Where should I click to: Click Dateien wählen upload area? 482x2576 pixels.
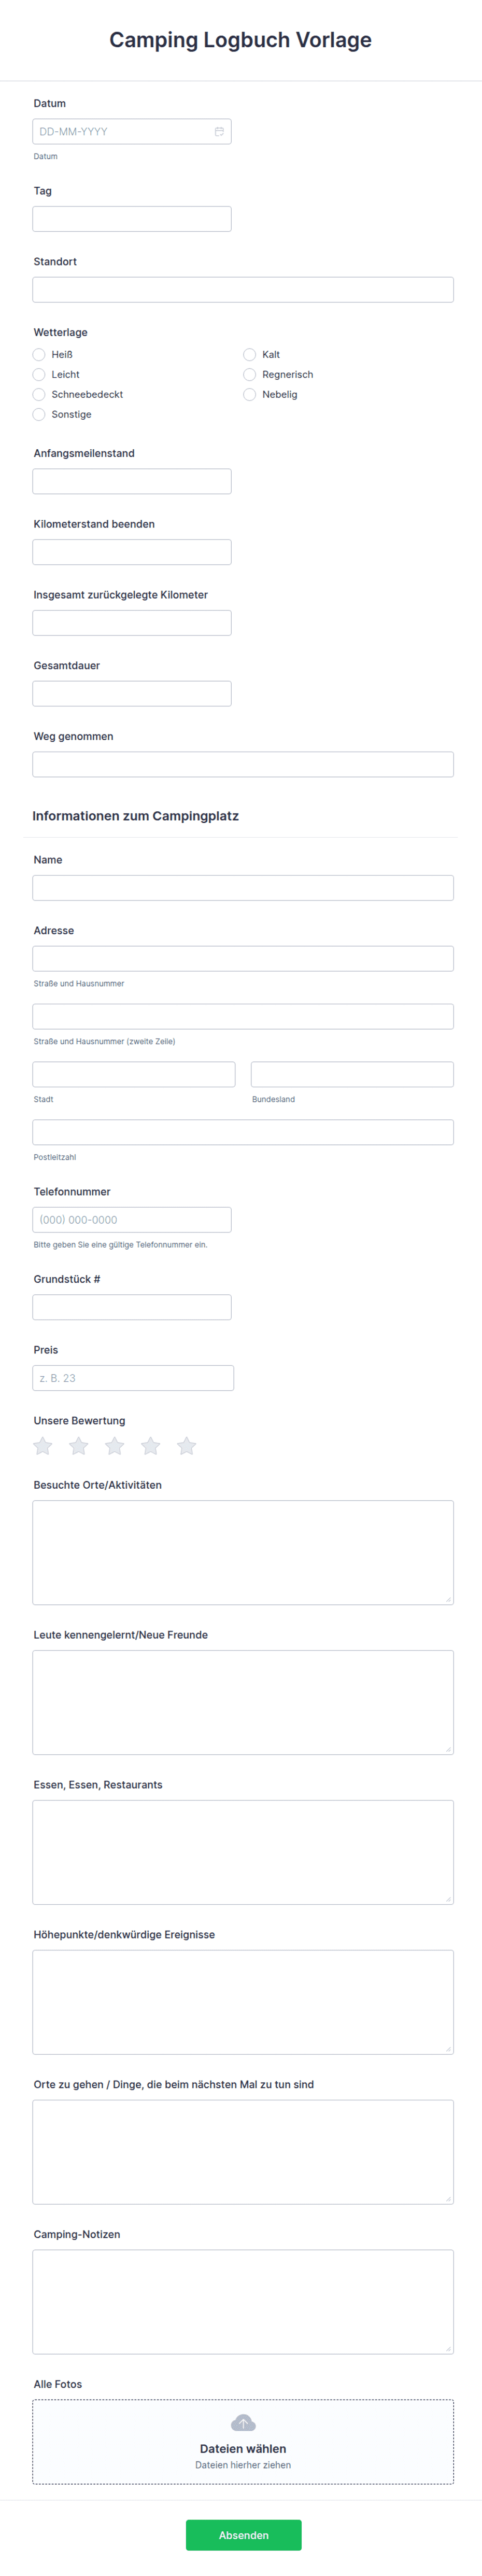point(243,2442)
